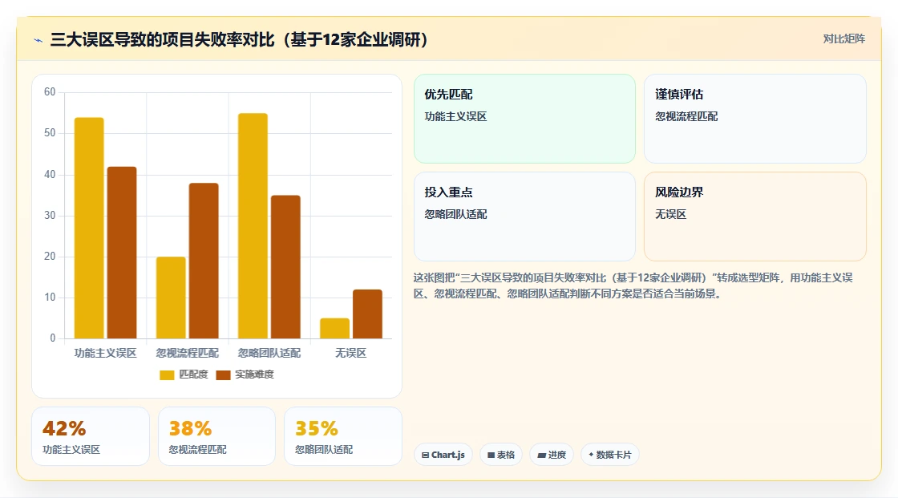Click the brown 实施难度 bar for 功能主义误区
The image size is (898, 498).
[122, 253]
